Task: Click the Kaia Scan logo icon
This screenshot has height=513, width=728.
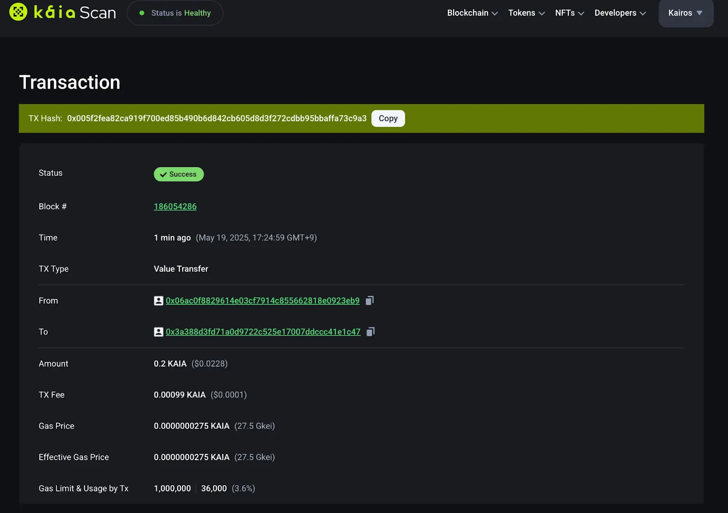Action: pyautogui.click(x=18, y=12)
